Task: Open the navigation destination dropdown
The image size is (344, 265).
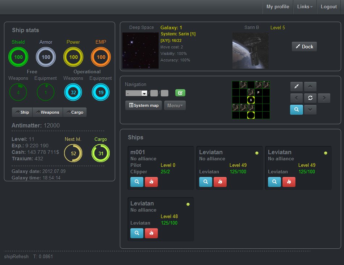Action: point(136,93)
